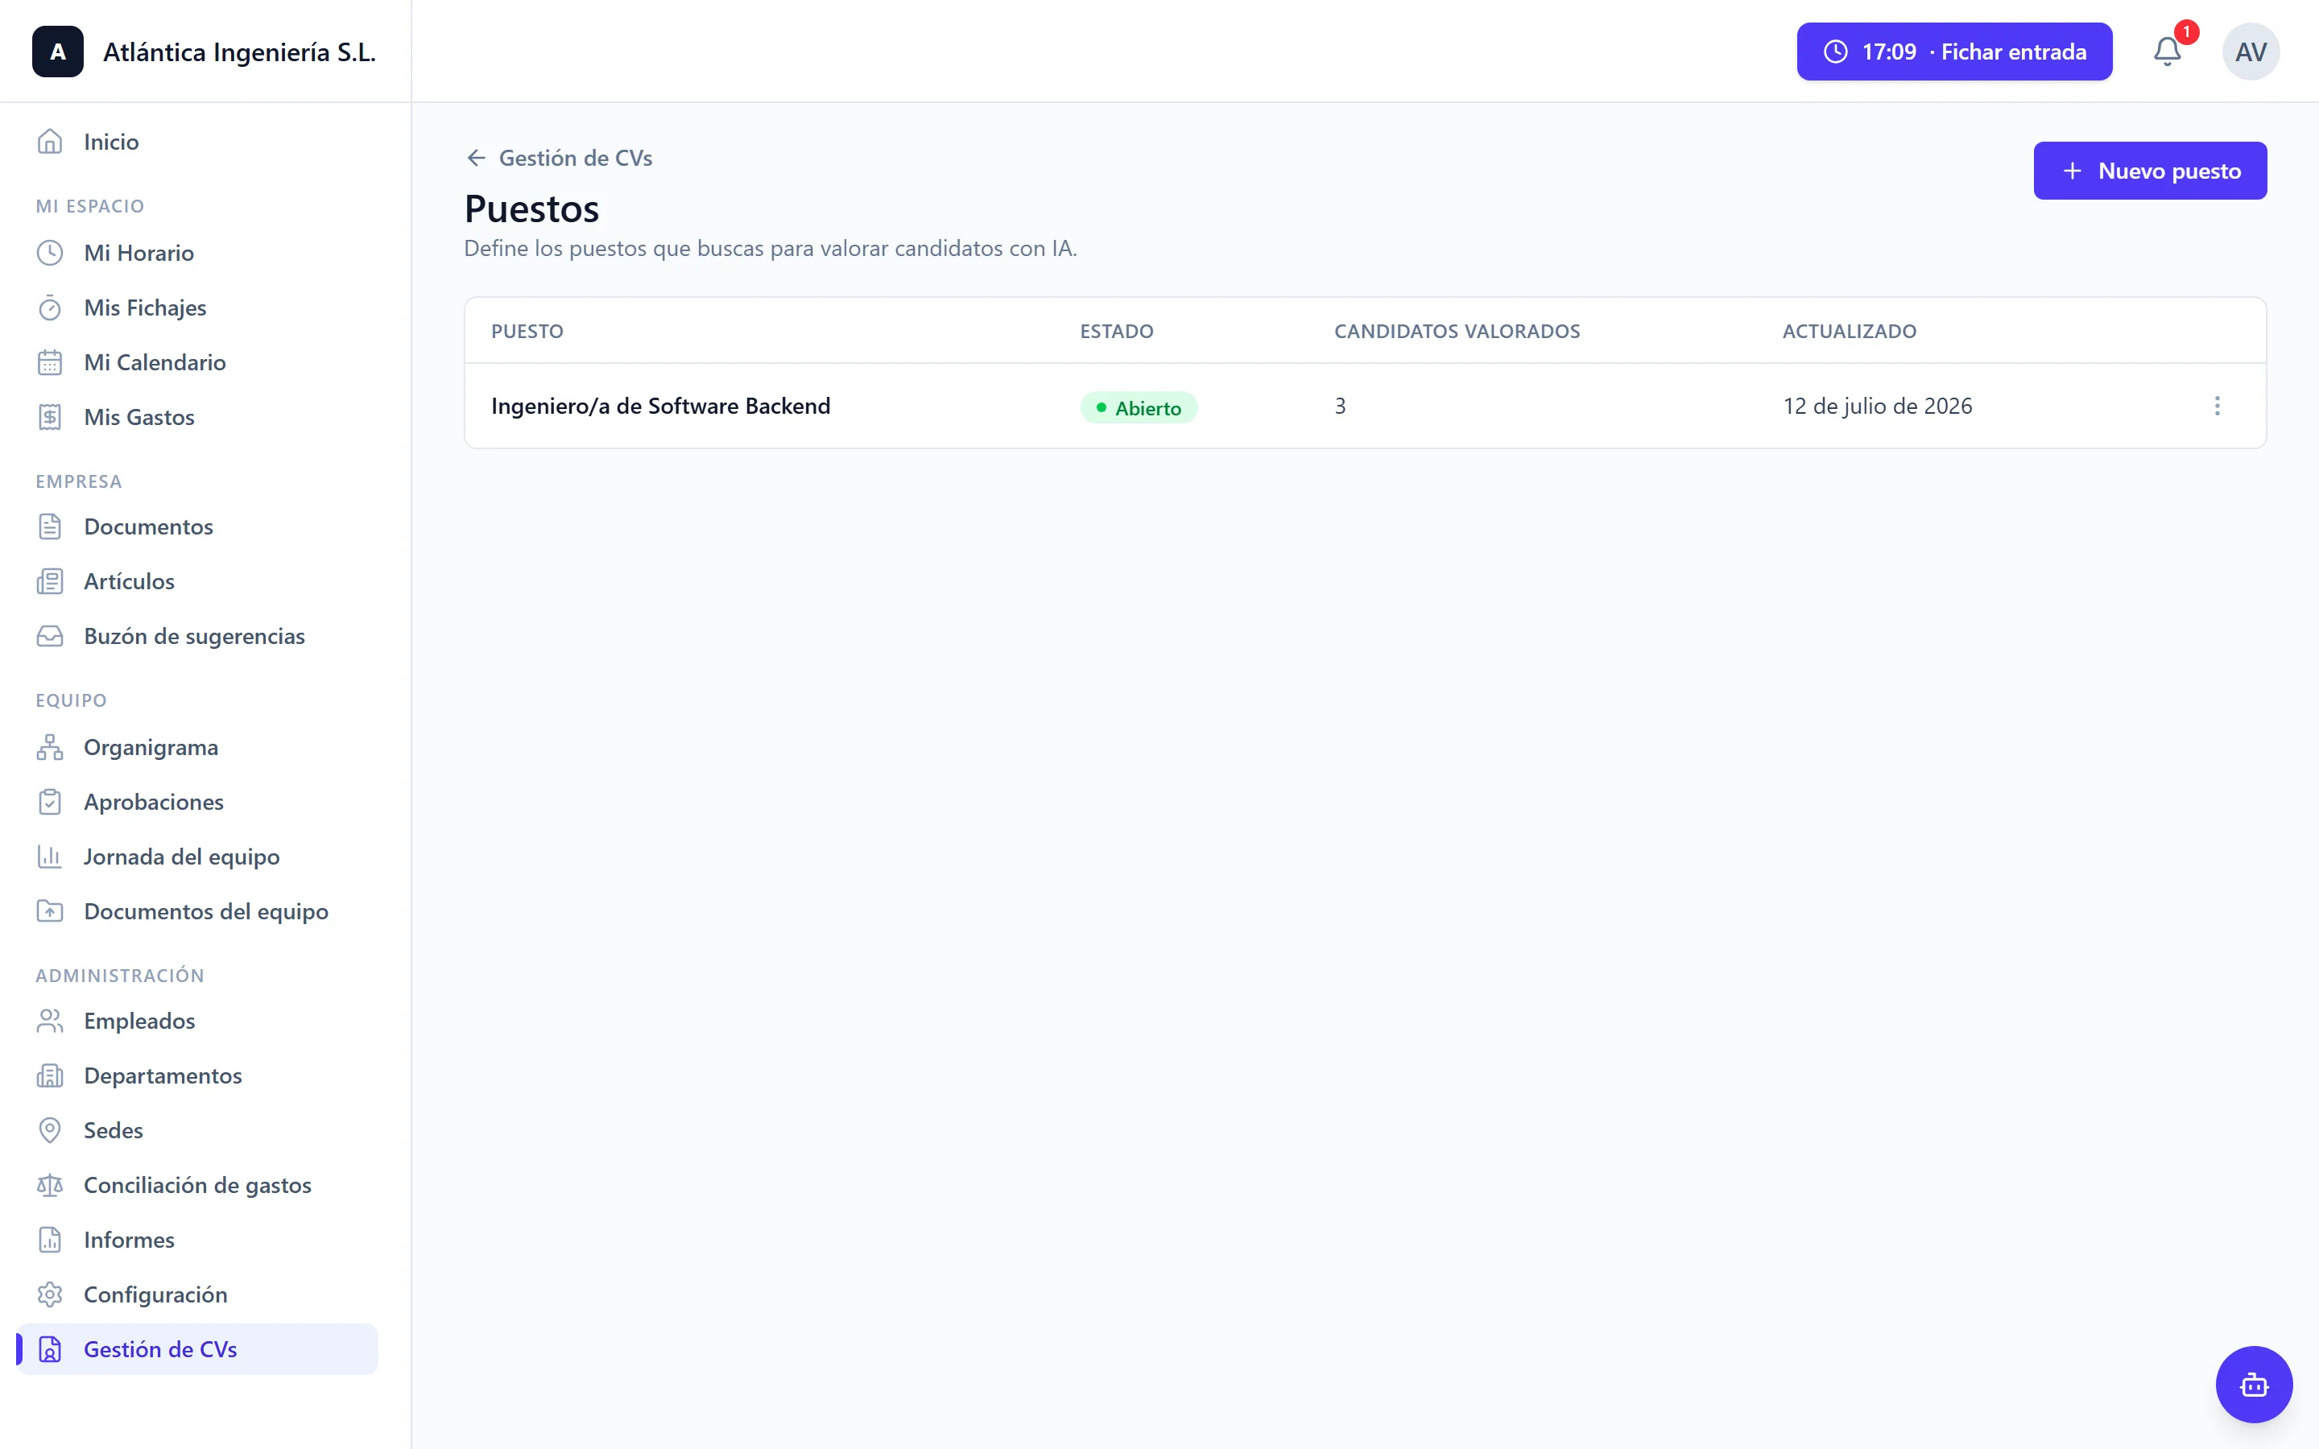This screenshot has height=1449, width=2319.
Task: Click the Puestos page heading
Action: click(x=531, y=209)
